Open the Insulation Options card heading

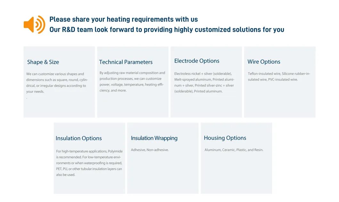pos(79,138)
